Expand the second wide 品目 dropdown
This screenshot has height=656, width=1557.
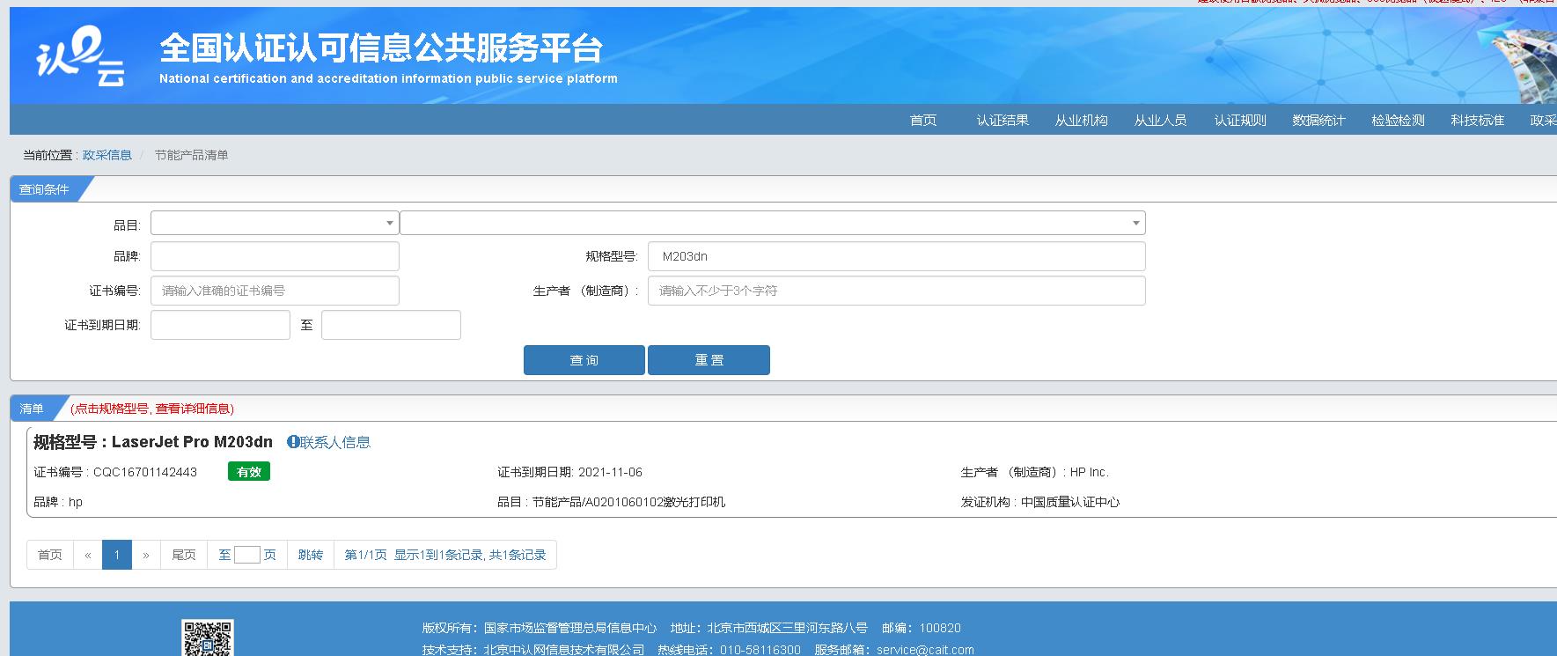[x=773, y=223]
